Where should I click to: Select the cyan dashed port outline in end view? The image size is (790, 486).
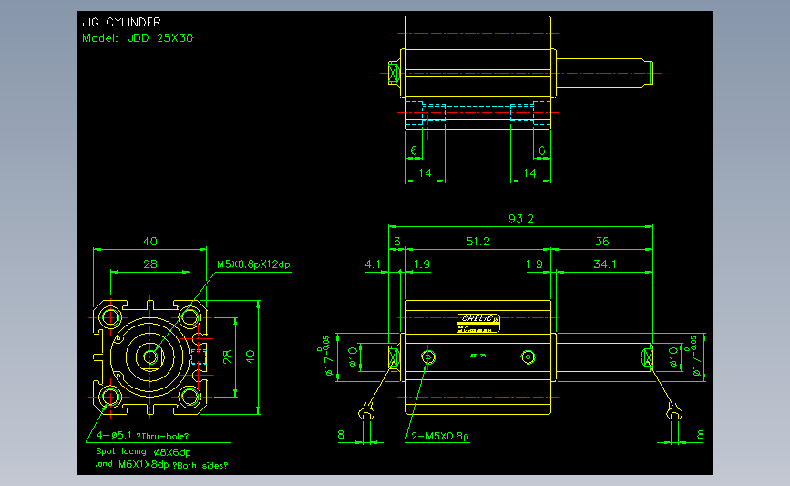(199, 357)
